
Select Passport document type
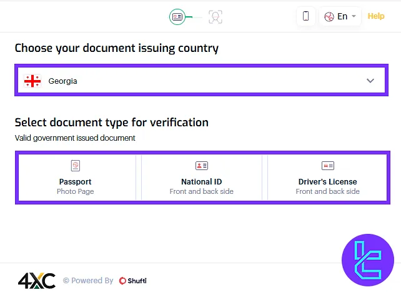77,178
